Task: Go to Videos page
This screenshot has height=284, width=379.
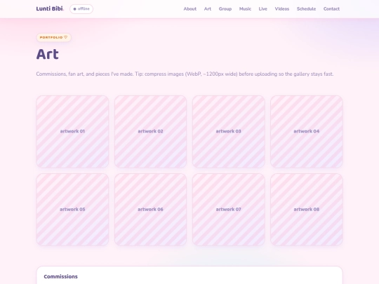Action: 282,9
